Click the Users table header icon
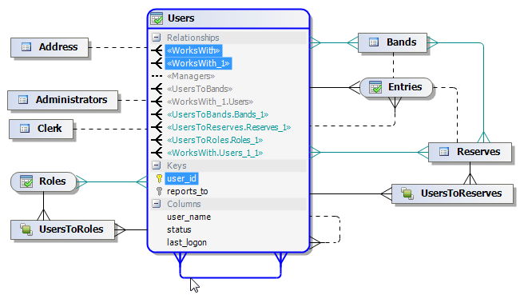The height and width of the screenshot is (299, 520). [x=157, y=18]
